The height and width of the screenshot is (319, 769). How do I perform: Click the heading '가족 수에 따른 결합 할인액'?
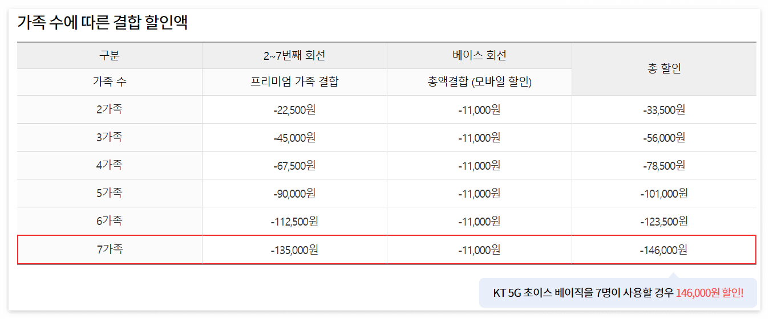(x=103, y=22)
